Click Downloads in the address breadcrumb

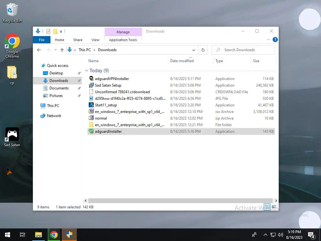(107, 50)
